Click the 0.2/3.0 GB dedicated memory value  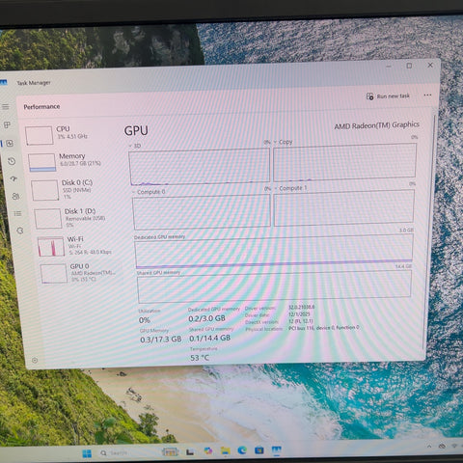206,318
